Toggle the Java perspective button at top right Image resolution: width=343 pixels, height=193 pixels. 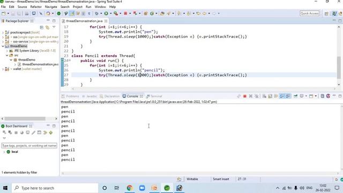(x=334, y=13)
